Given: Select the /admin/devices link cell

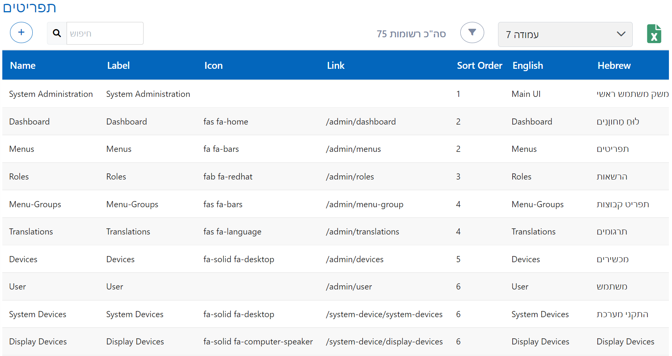Looking at the screenshot, I should [x=354, y=260].
